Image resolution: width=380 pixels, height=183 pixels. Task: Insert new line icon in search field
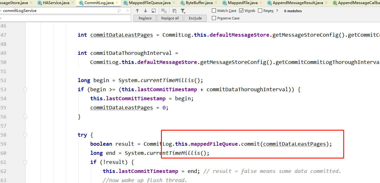coord(119,11)
